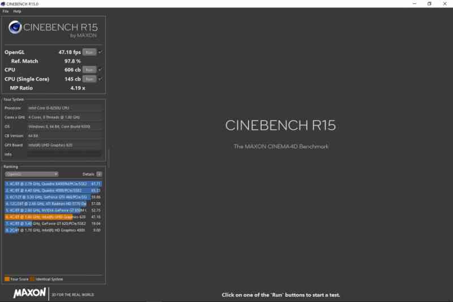Click the Cinebench app icon in title bar

[3, 4]
